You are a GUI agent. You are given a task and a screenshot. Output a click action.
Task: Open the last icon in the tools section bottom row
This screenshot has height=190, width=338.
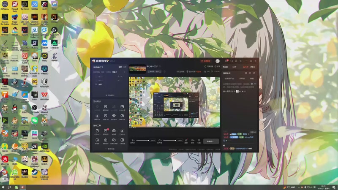tap(122, 141)
